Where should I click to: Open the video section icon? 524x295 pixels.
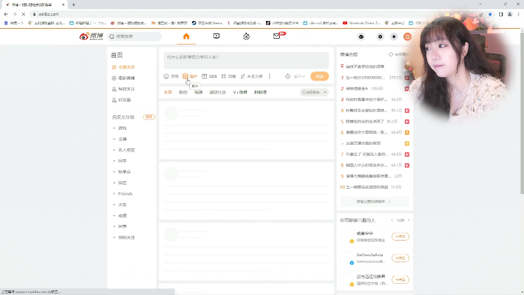tap(216, 36)
